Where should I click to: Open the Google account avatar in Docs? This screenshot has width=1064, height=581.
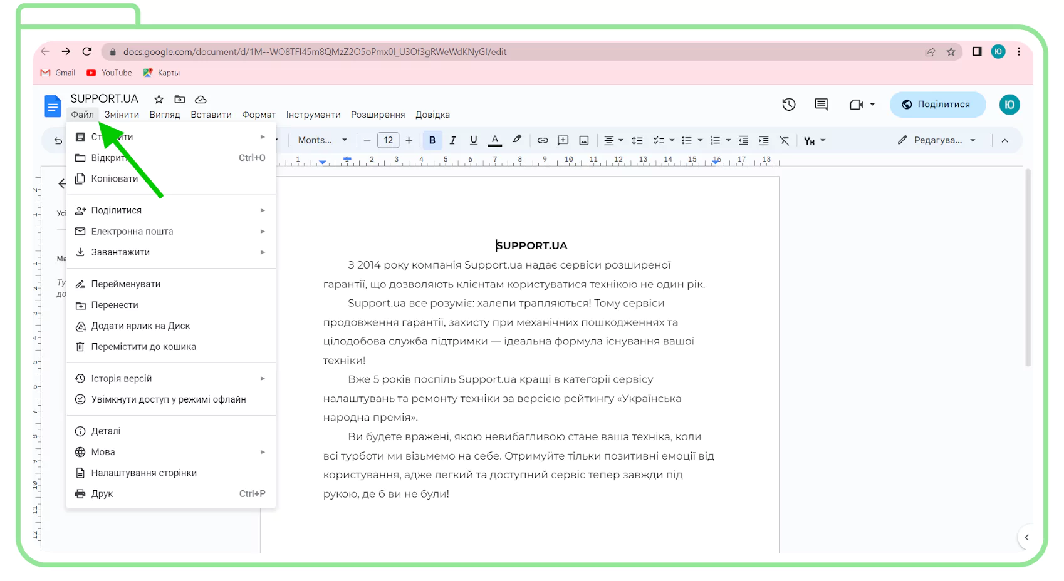[1009, 105]
